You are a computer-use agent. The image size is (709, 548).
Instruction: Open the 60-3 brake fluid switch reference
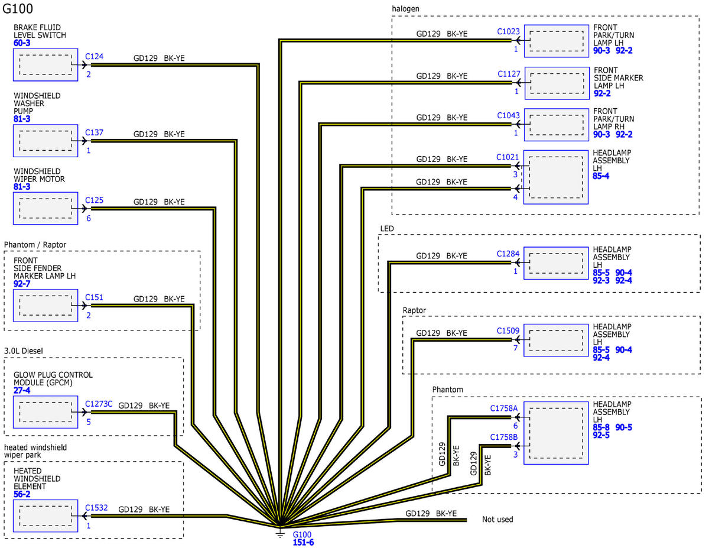click(x=22, y=43)
